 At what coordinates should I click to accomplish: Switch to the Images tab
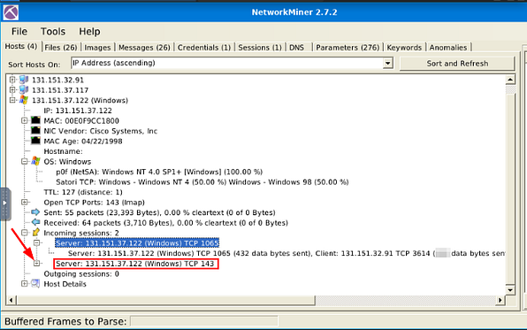[x=97, y=48]
